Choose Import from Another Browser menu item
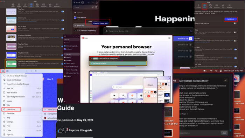 pyautogui.click(x=22, y=84)
